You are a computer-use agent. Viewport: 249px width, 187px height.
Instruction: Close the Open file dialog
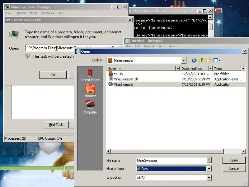pos(245,51)
